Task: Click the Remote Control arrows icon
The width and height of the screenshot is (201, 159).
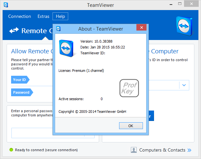Action: click(14, 30)
